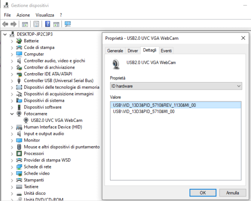Select the Human Interface Device icon

19,127
